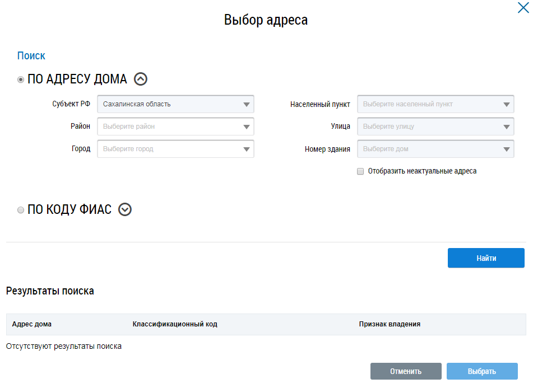Expand the 'По коду ФИАС' section
533x388 pixels.
point(125,210)
